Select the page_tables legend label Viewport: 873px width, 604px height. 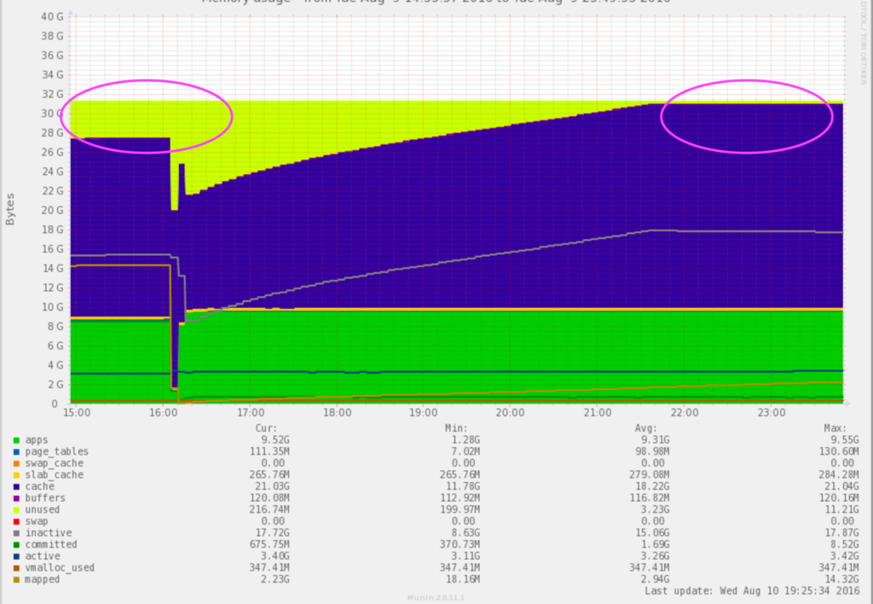57,452
